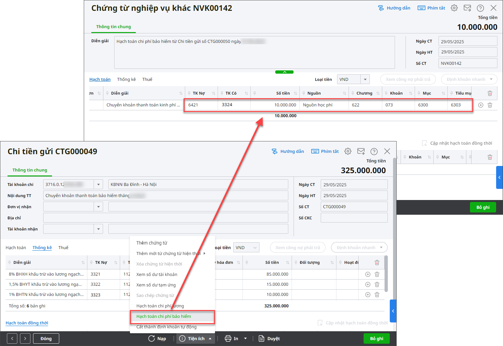
Task: Click Nội dung TT input field
Action: (166, 195)
